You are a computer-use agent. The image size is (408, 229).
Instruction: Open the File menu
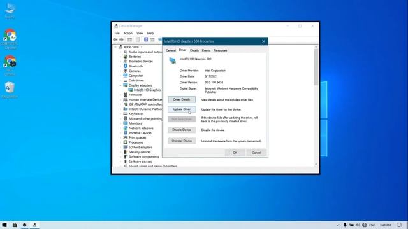[117, 33]
